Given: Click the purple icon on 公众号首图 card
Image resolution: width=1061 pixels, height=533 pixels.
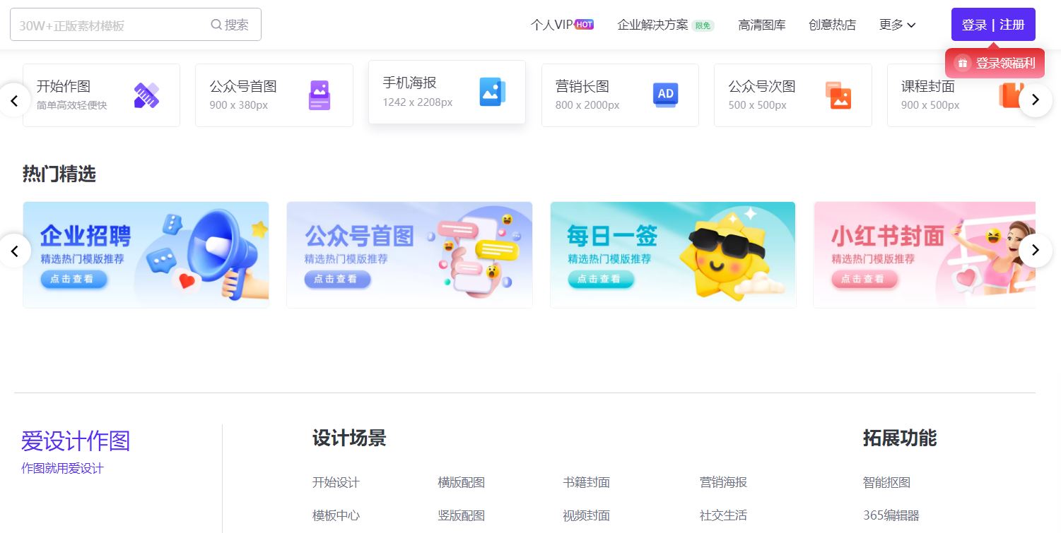Looking at the screenshot, I should (x=320, y=95).
